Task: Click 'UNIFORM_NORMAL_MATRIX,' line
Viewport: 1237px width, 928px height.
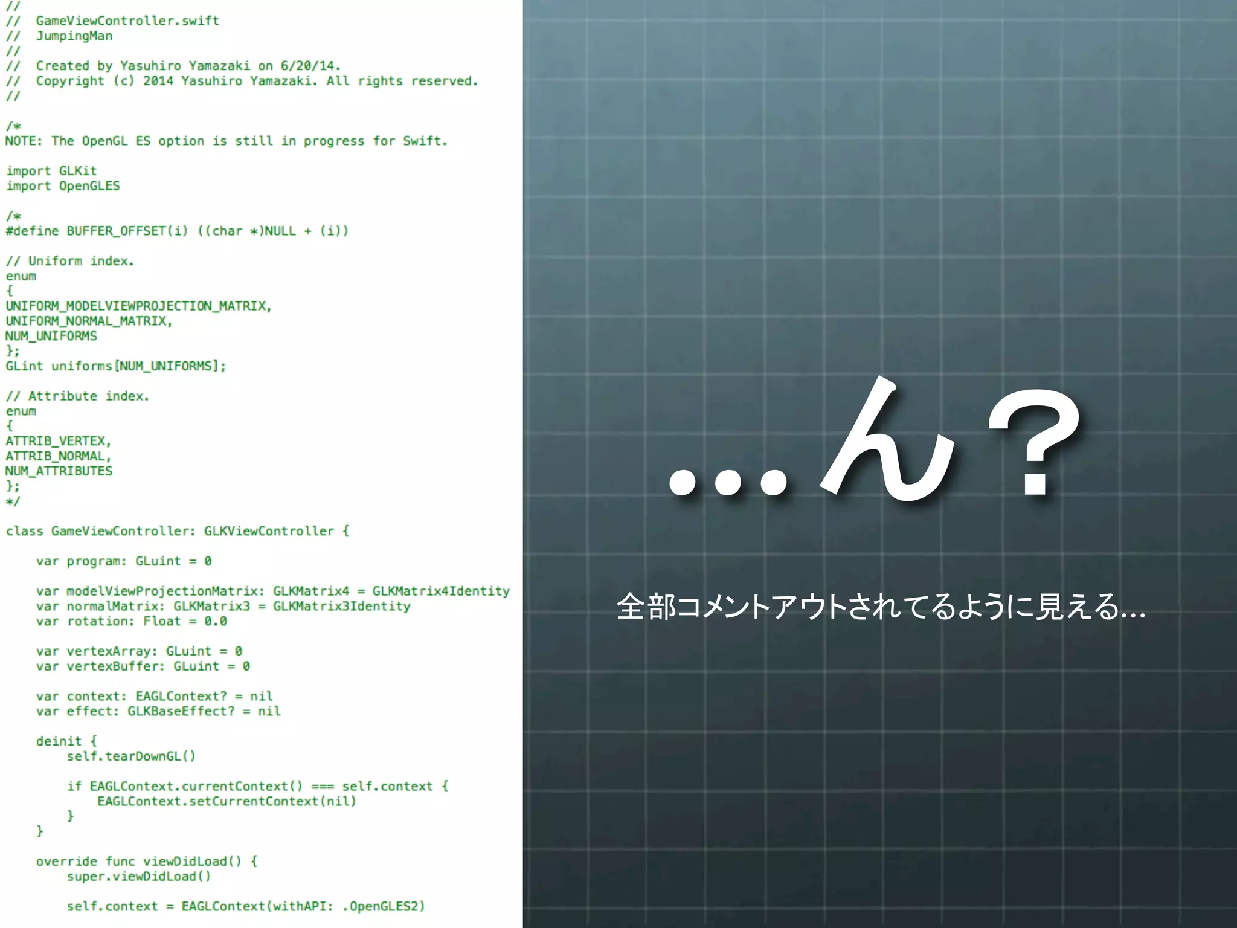Action: [89, 321]
